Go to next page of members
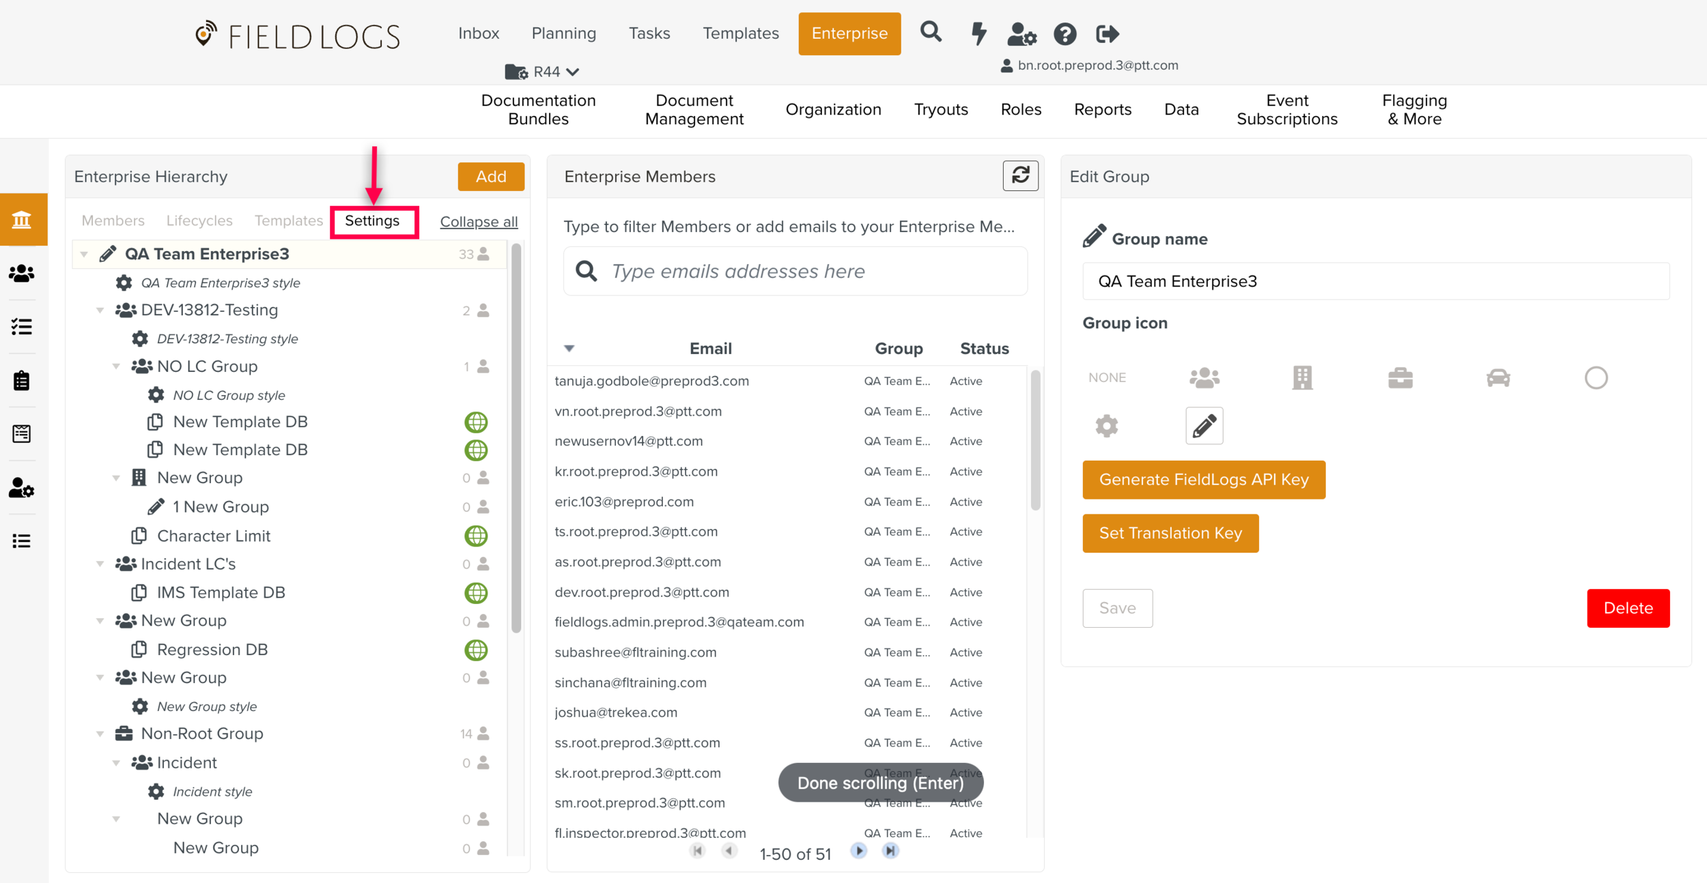1707x883 pixels. [859, 851]
